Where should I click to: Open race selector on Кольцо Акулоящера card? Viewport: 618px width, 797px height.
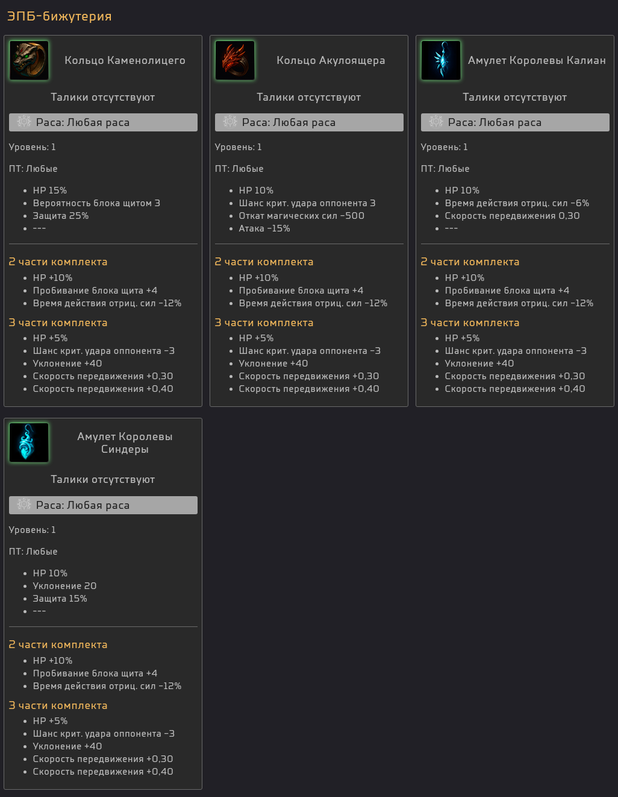(x=309, y=122)
